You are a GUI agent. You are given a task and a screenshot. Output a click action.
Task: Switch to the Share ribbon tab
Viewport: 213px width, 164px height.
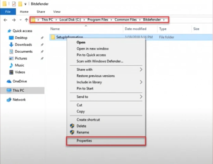pos(41,12)
